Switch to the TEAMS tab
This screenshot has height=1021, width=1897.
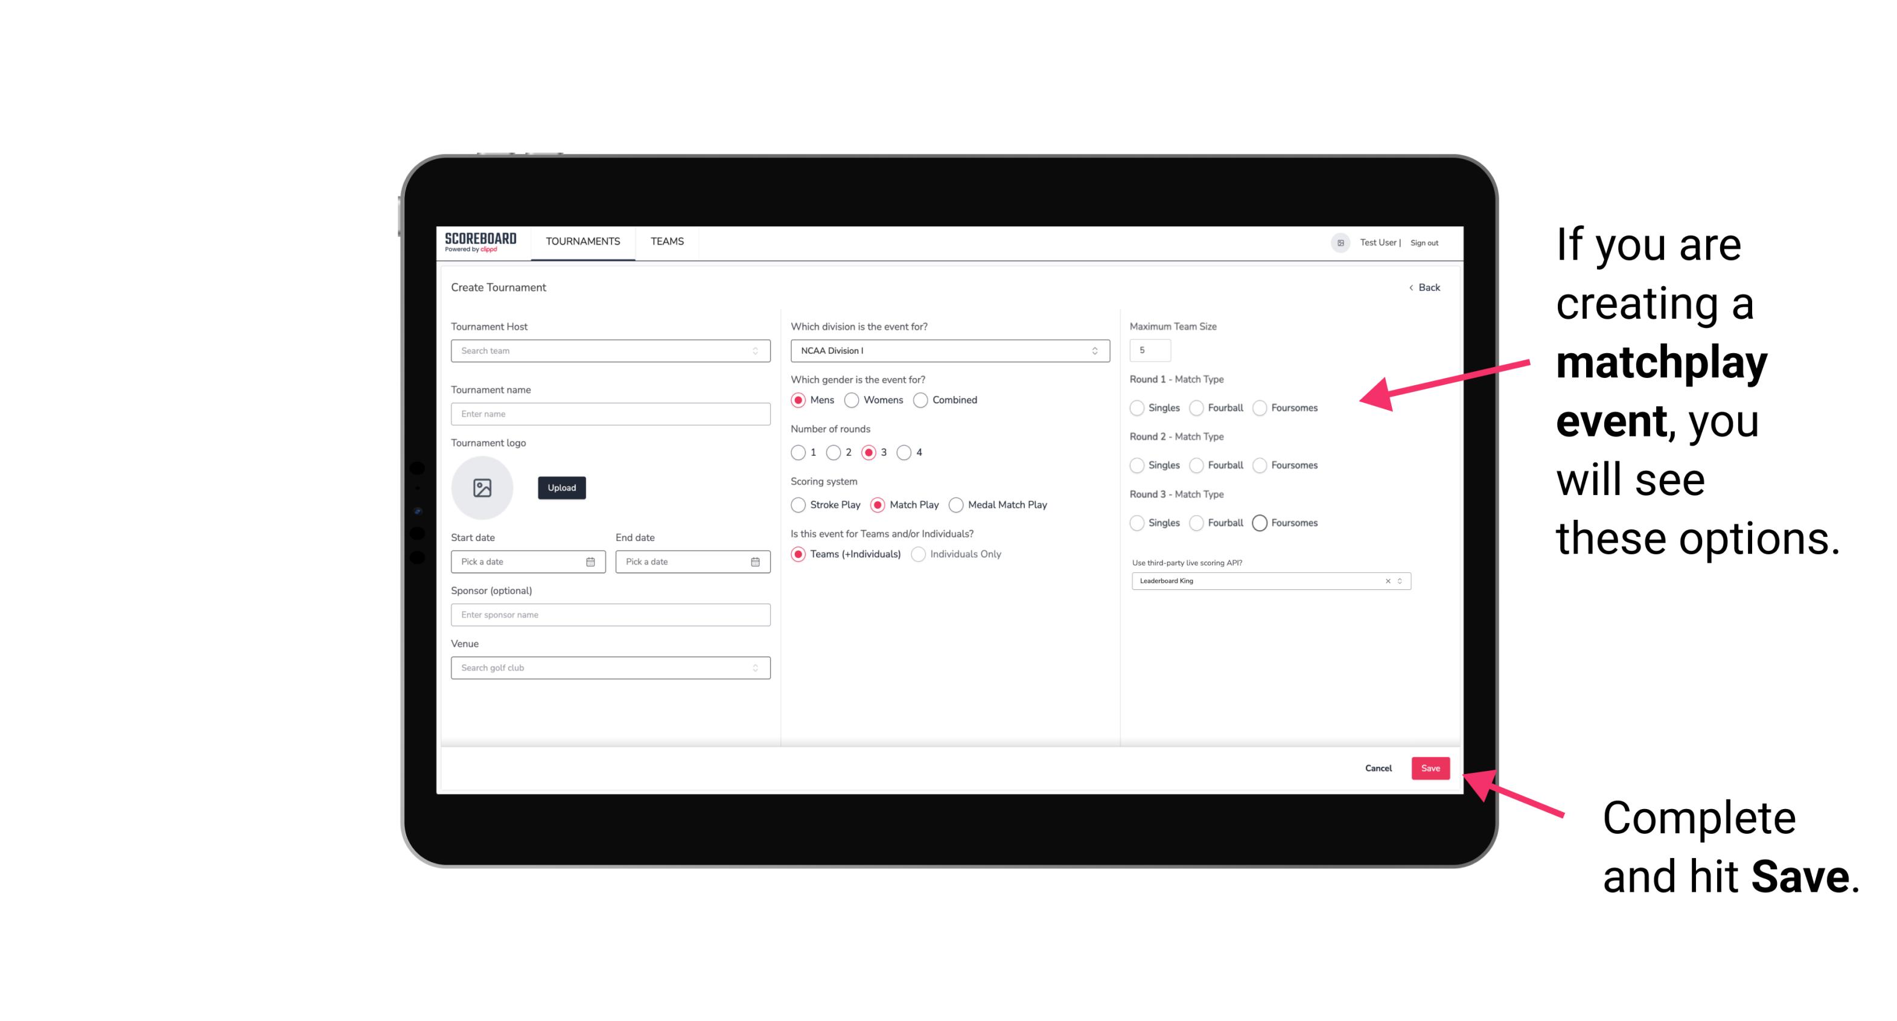click(667, 242)
